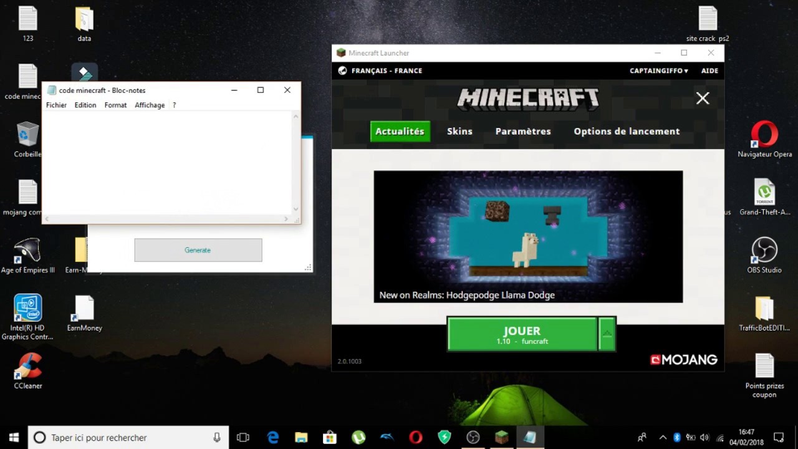Screen dimensions: 798x449
Task: Open the data folder on the desktop
Action: click(84, 24)
